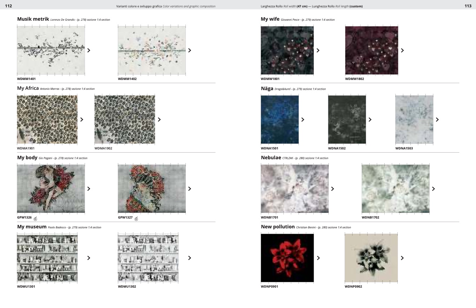Select the dark green WDNA1502 Näga thumbnail
This screenshot has height=308, width=476.
(347, 120)
